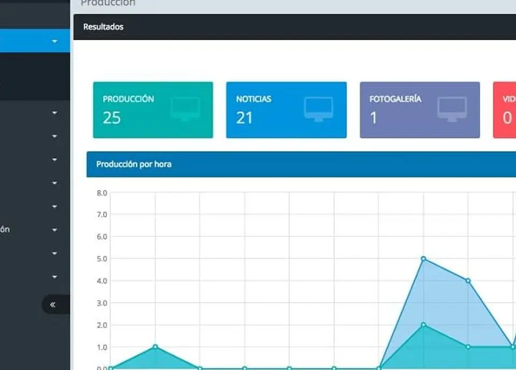Click the Resultados panel header
The image size is (516, 370).
pyautogui.click(x=295, y=27)
